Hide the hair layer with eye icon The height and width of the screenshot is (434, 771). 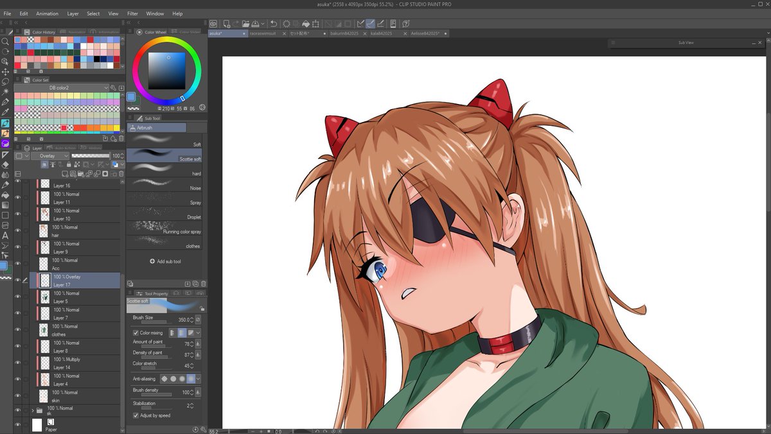point(18,231)
